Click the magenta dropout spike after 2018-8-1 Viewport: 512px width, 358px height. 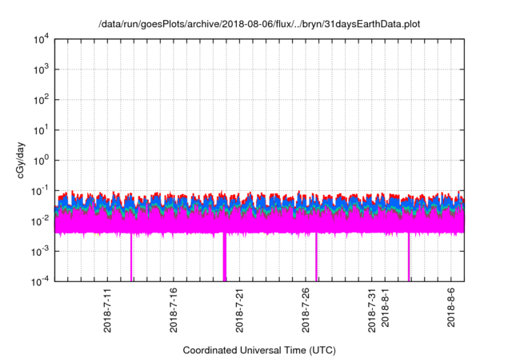click(409, 257)
